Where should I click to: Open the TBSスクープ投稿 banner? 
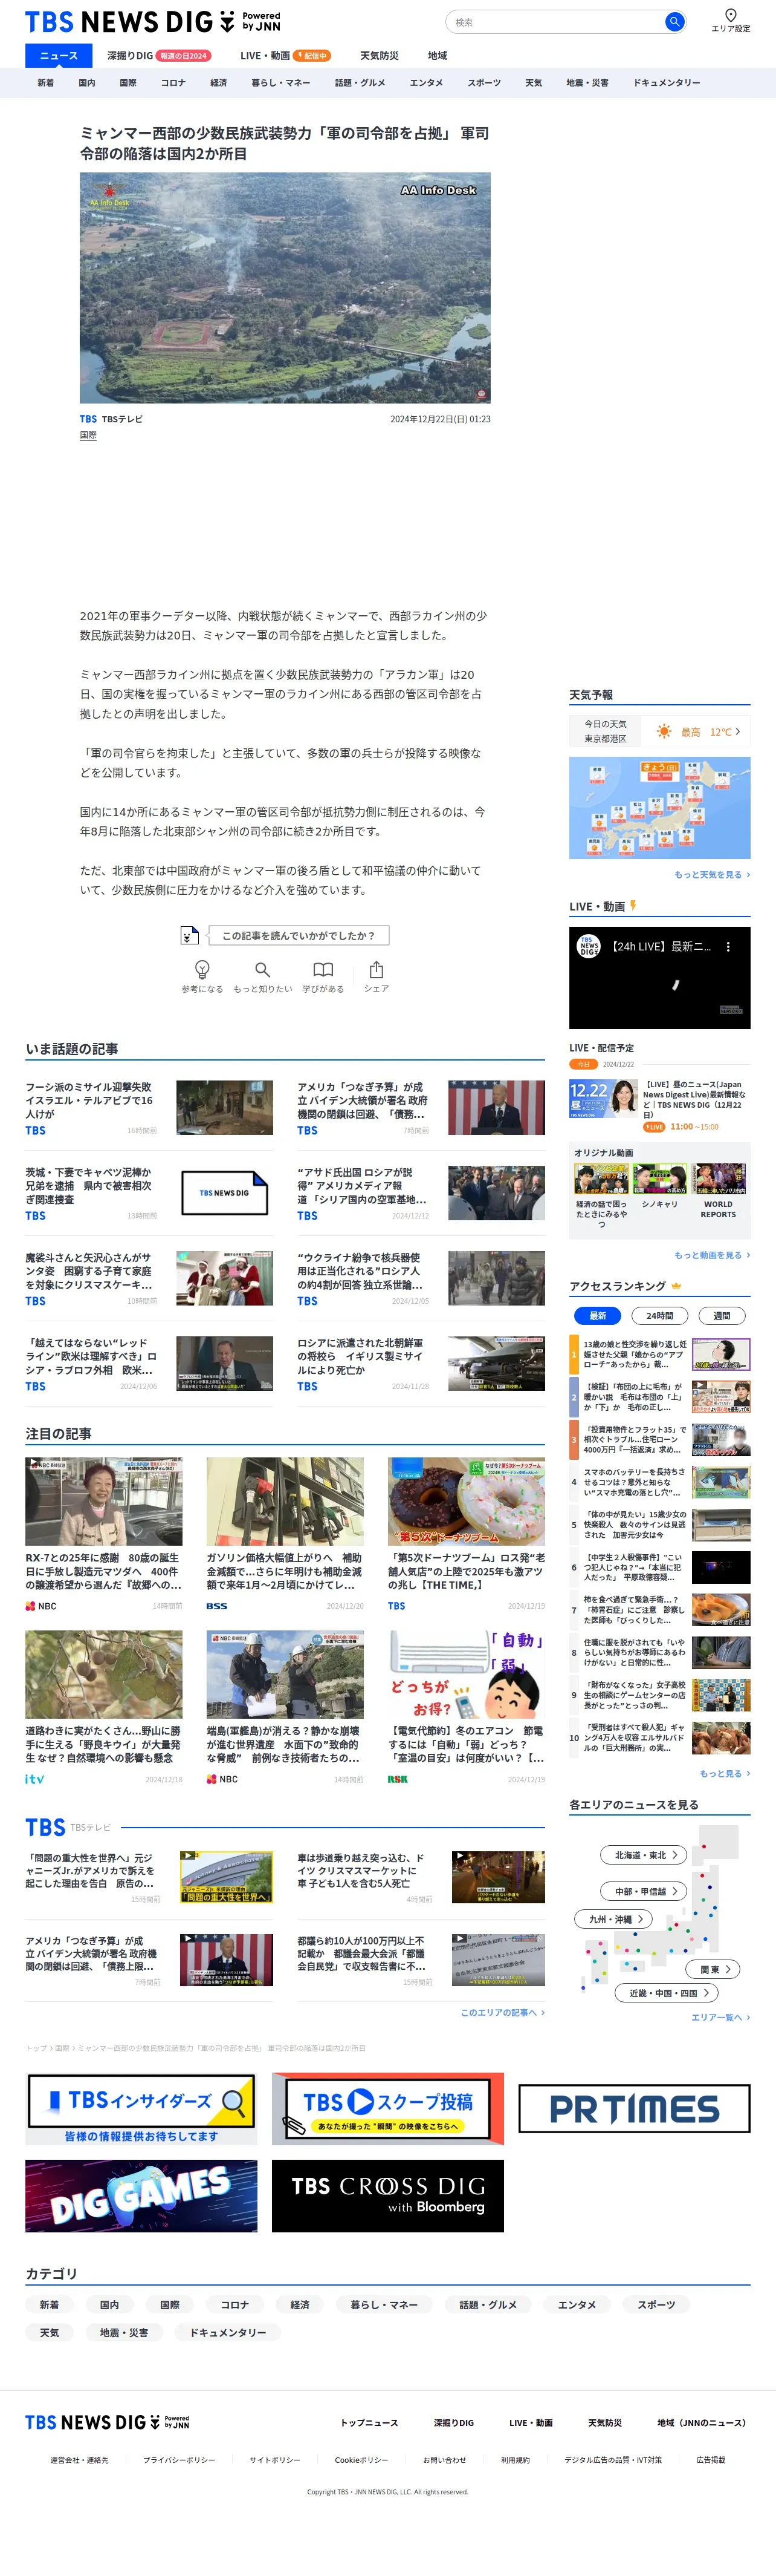point(387,2108)
